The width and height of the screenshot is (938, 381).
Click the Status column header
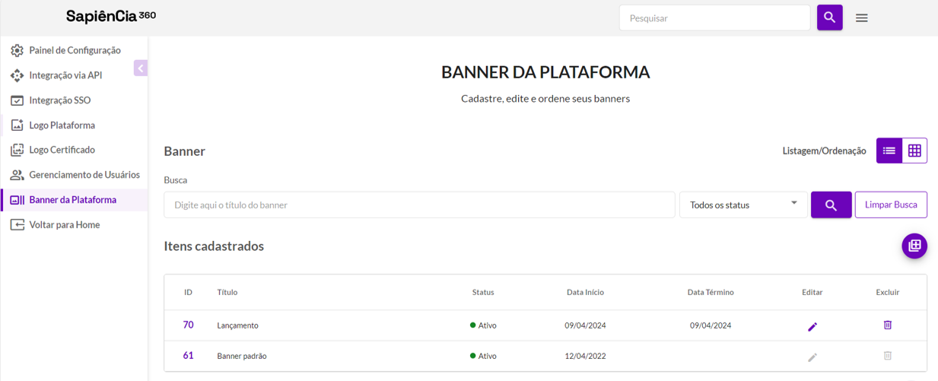[x=483, y=292]
